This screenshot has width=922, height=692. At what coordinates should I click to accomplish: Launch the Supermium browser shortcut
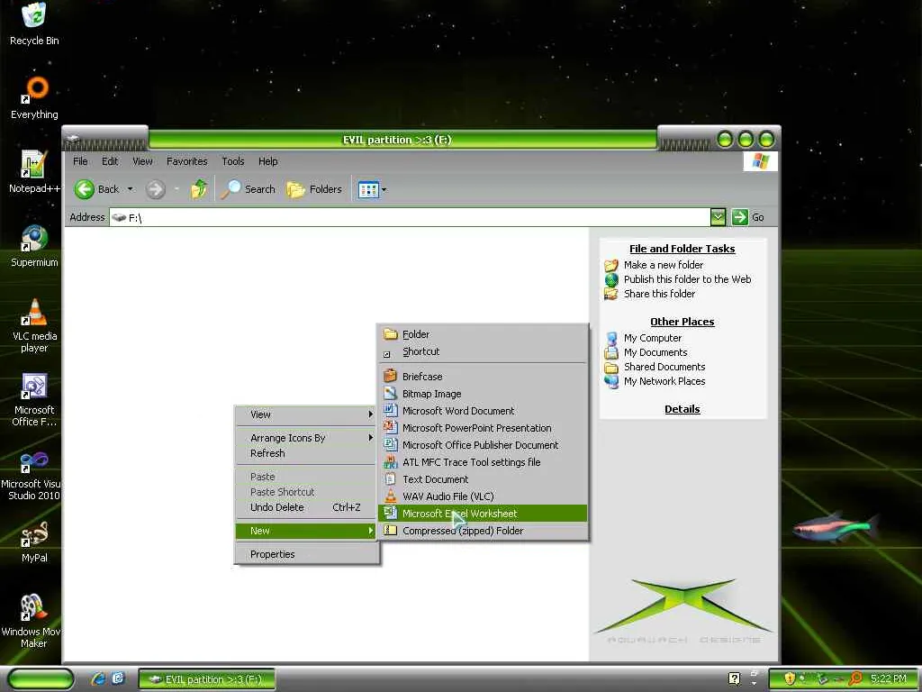click(x=34, y=246)
